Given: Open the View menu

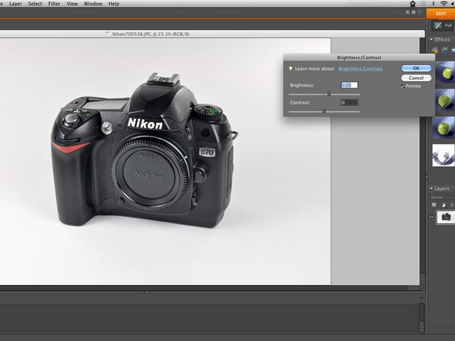Looking at the screenshot, I should tap(72, 4).
